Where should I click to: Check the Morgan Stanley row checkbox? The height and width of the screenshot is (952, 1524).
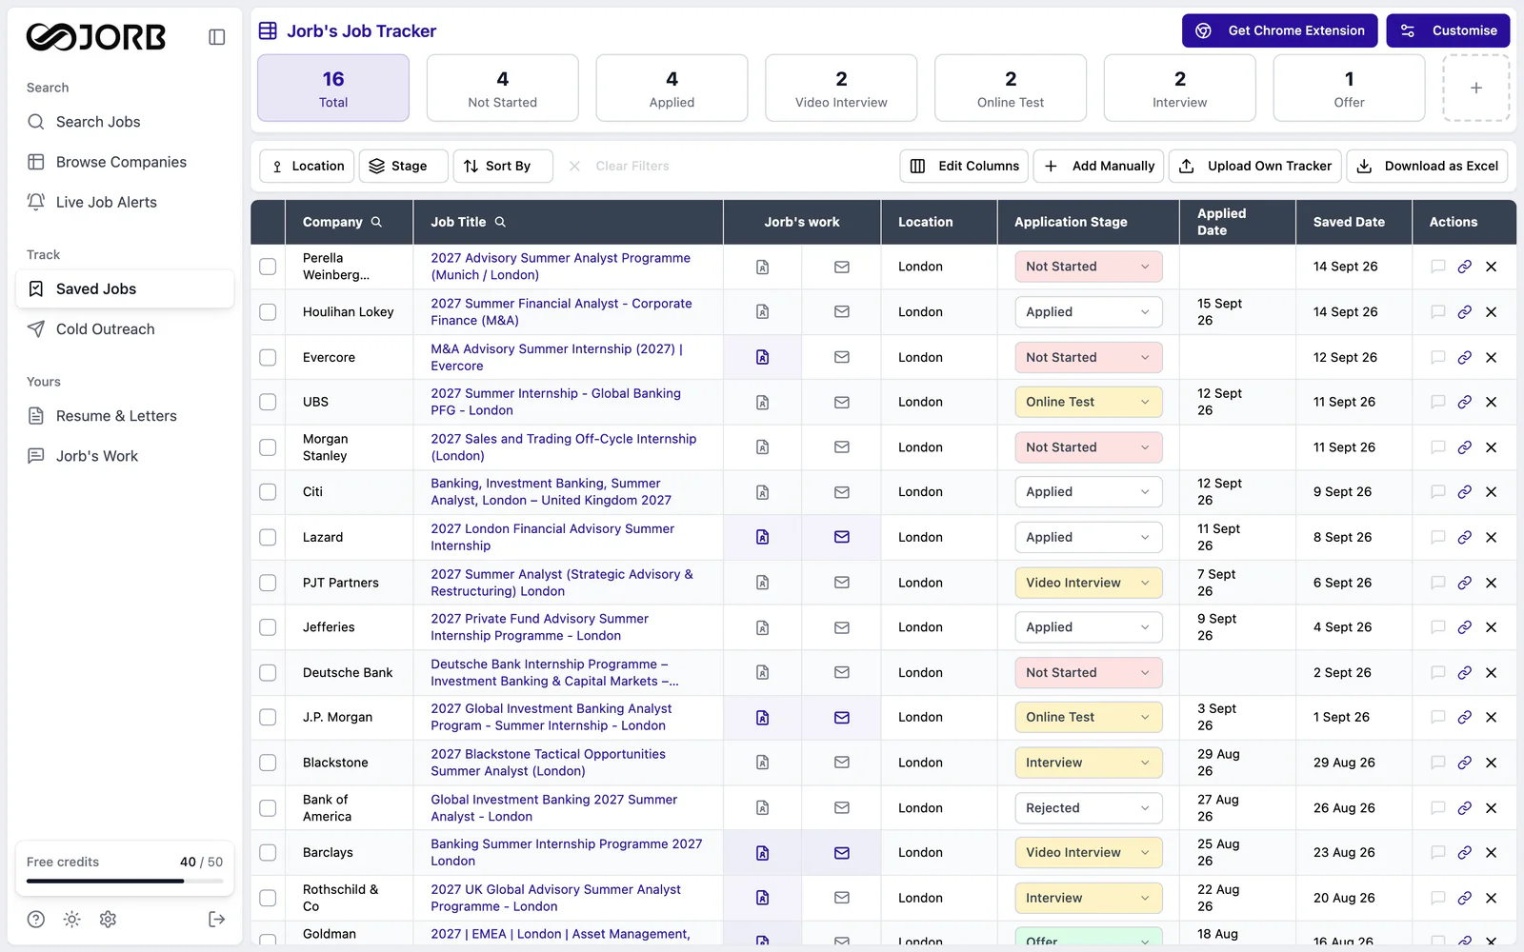click(x=268, y=447)
